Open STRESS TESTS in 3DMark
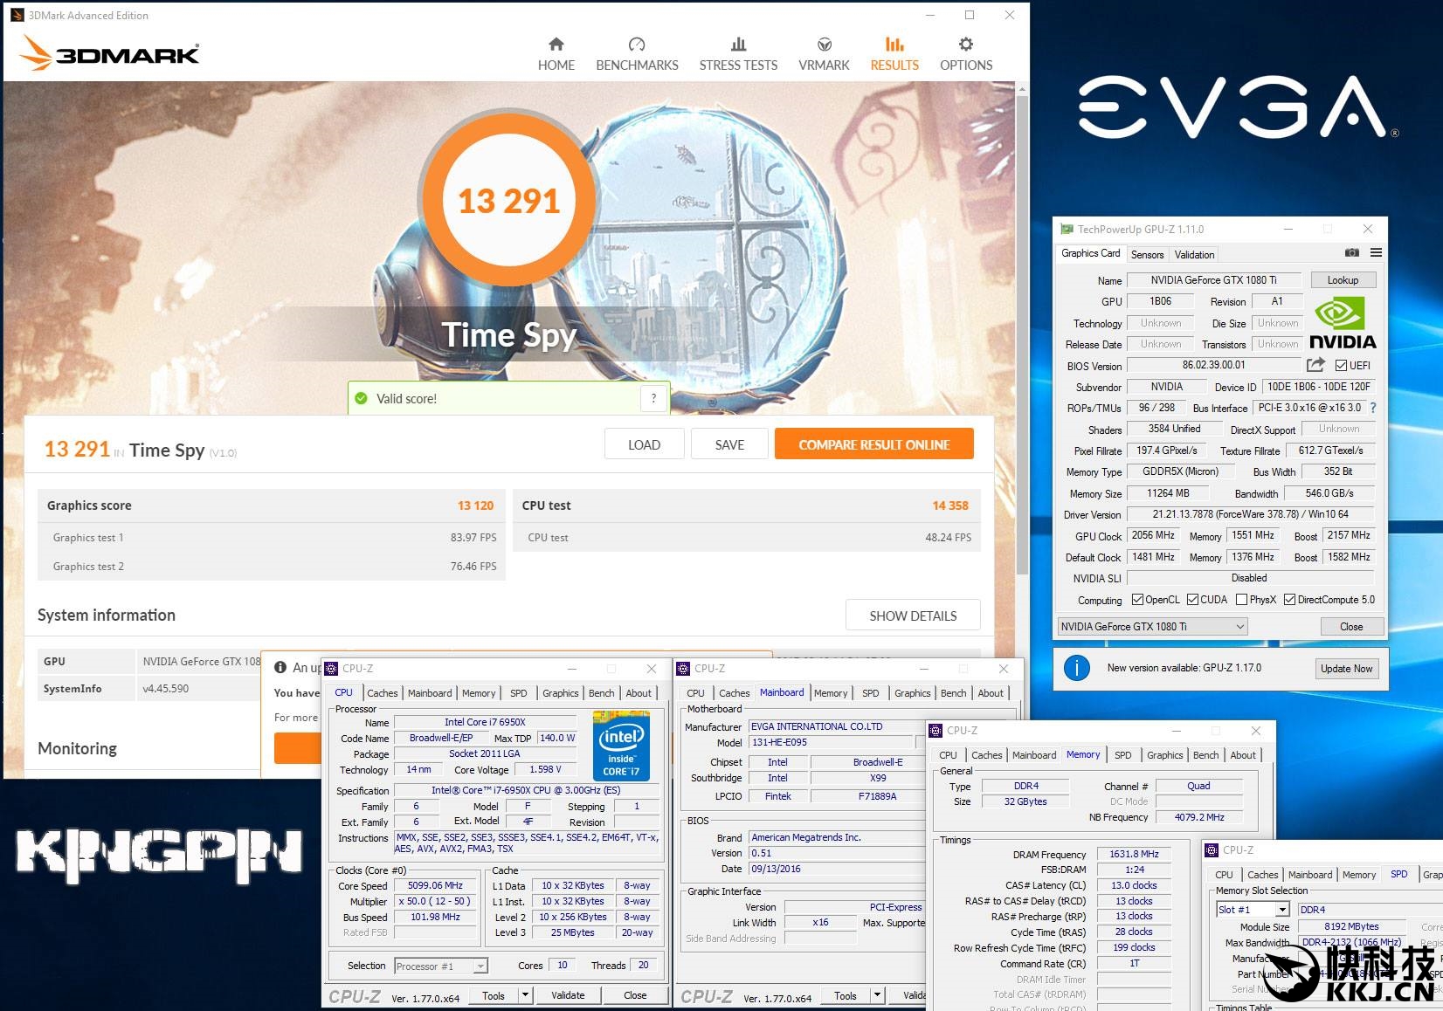This screenshot has height=1011, width=1443. click(x=738, y=54)
